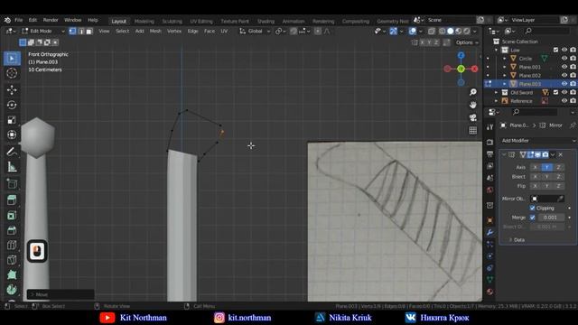The height and width of the screenshot is (325, 578).
Task: Toggle the Low collection exclude checkbox
Action: 555,50
